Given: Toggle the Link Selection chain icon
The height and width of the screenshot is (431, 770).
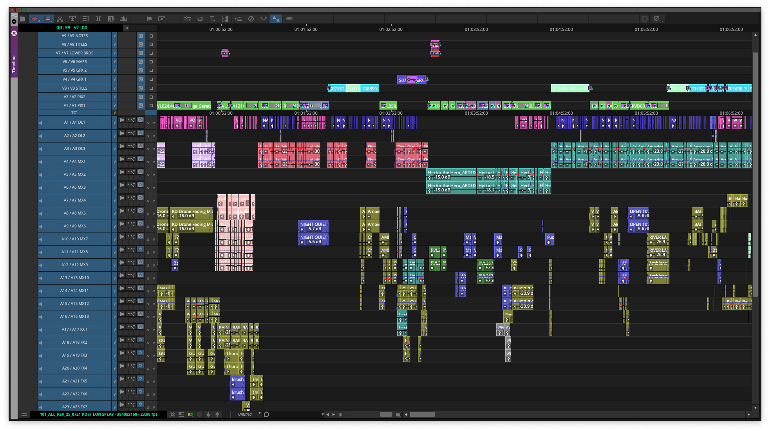Looking at the screenshot, I should pyautogui.click(x=289, y=19).
